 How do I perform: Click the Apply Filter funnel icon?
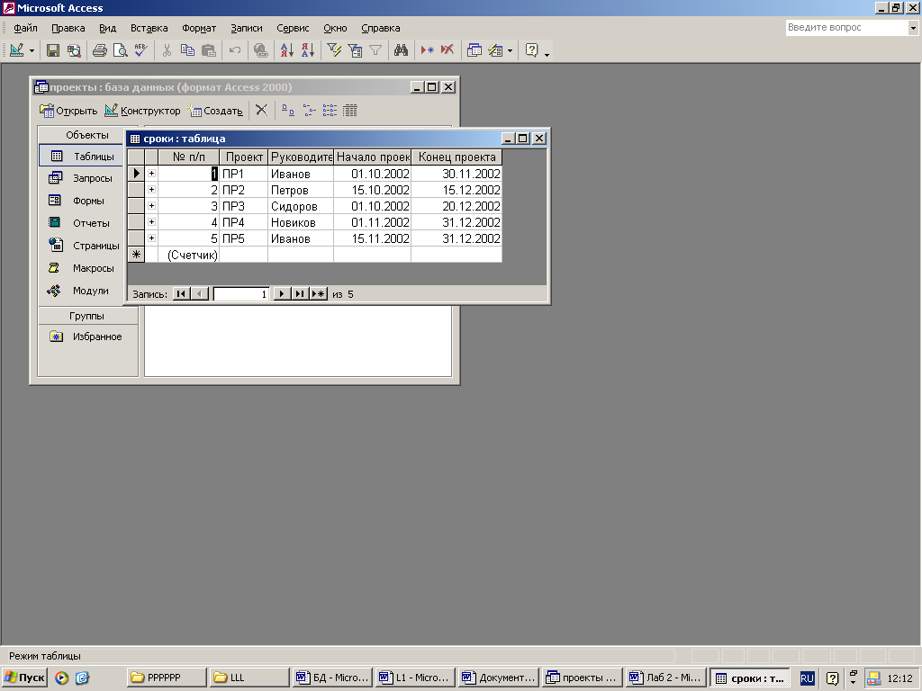[x=375, y=50]
